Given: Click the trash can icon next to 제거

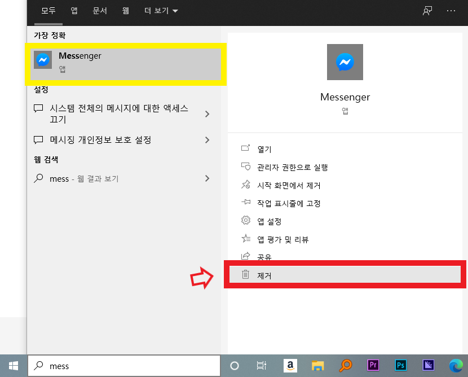Looking at the screenshot, I should point(245,274).
